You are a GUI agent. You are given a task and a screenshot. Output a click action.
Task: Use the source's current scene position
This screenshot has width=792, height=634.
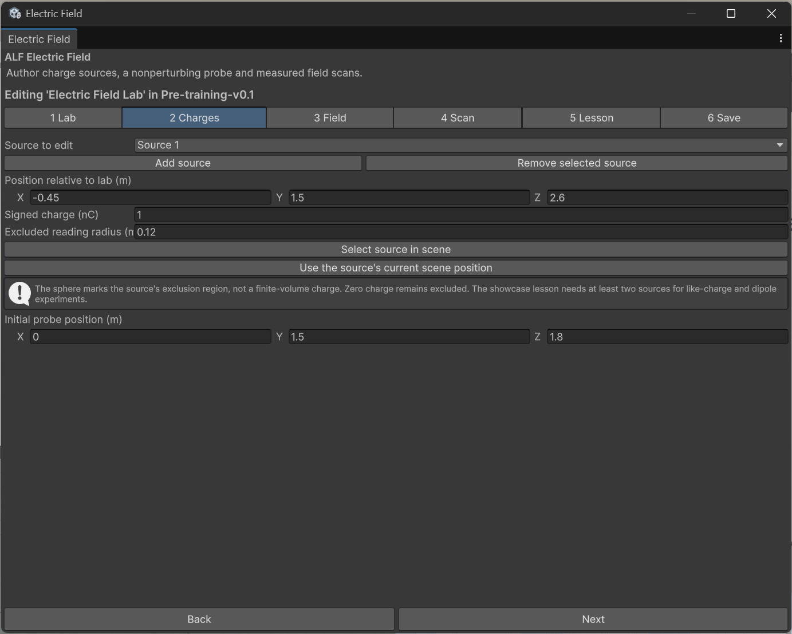click(x=396, y=267)
